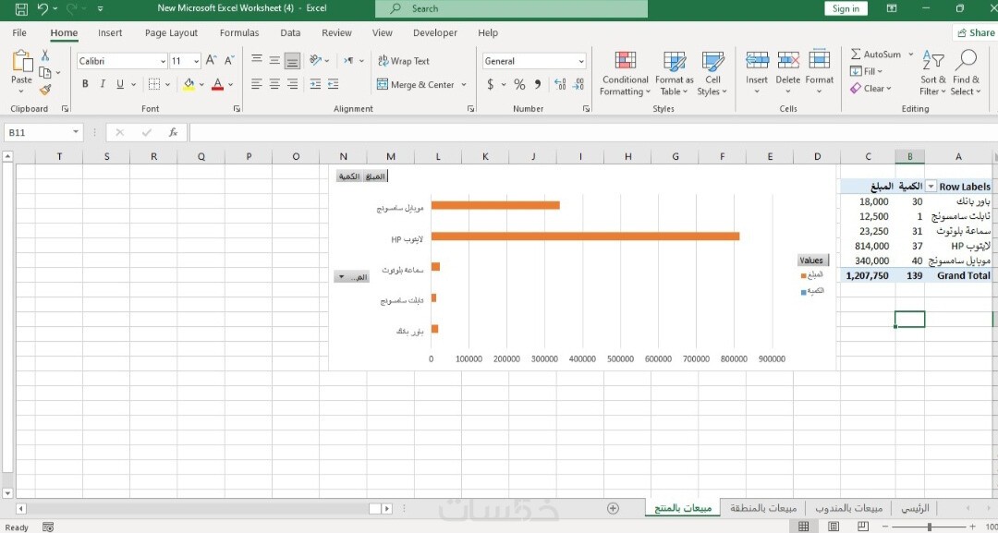The image size is (998, 533).
Task: Click the Increase Indent icon
Action: (333, 84)
